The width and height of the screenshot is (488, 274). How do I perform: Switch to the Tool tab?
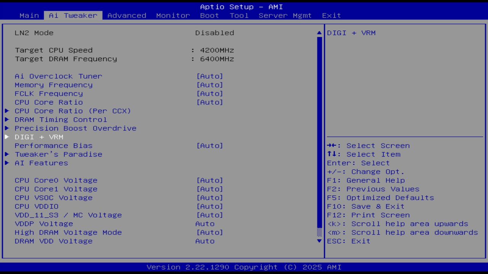click(x=239, y=16)
